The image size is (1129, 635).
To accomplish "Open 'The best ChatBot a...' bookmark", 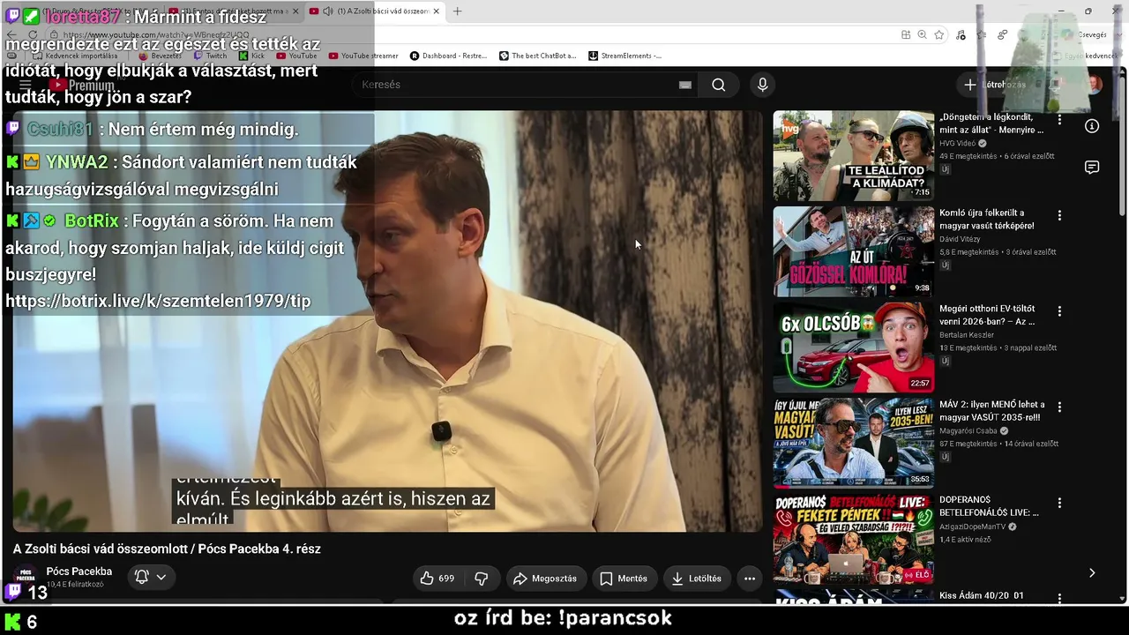I will pyautogui.click(x=537, y=56).
